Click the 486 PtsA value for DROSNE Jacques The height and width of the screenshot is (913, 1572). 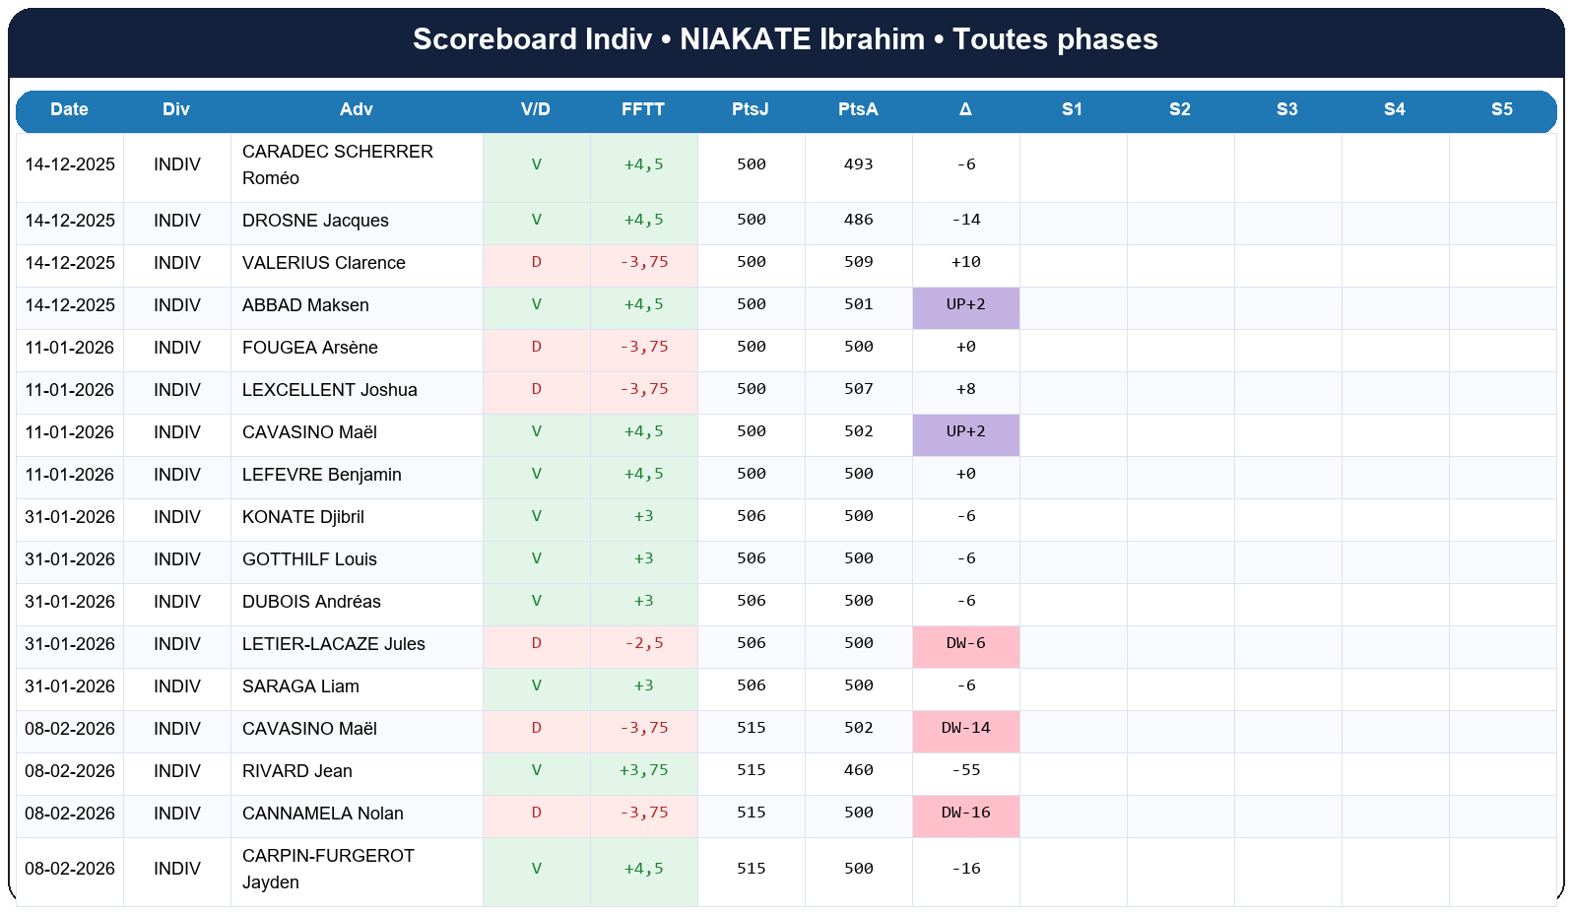click(859, 220)
